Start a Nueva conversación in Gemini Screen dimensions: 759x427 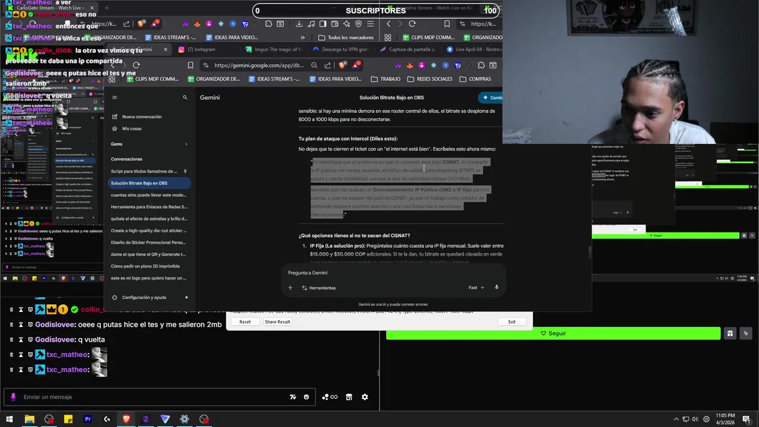click(136, 117)
